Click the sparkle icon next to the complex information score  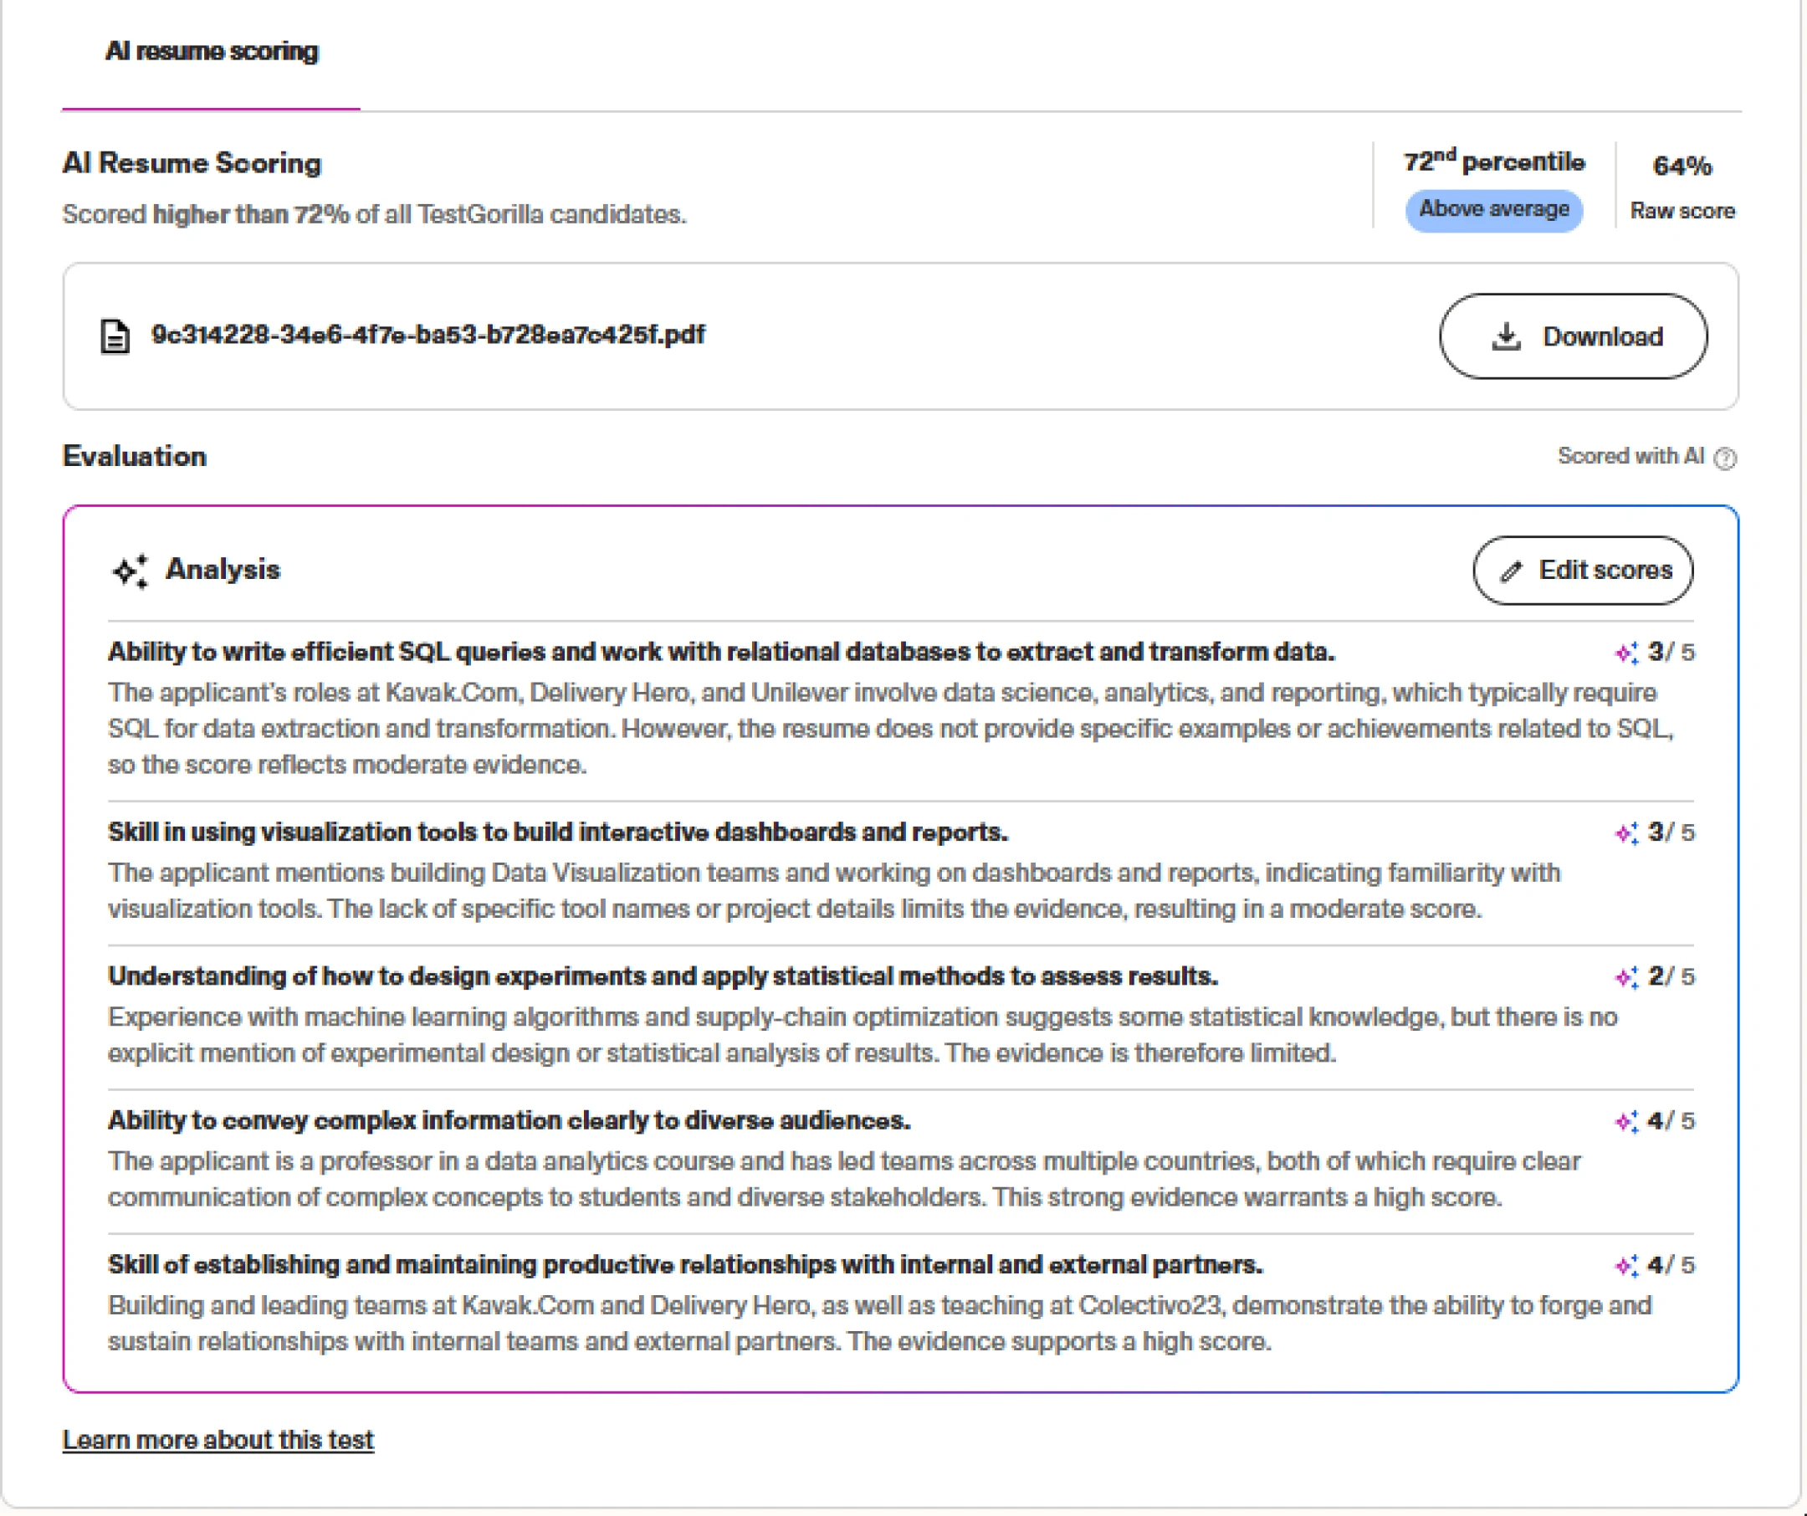tap(1625, 1121)
